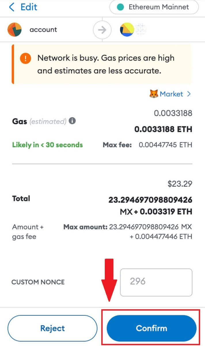
Task: Confirm the transaction
Action: (151, 328)
